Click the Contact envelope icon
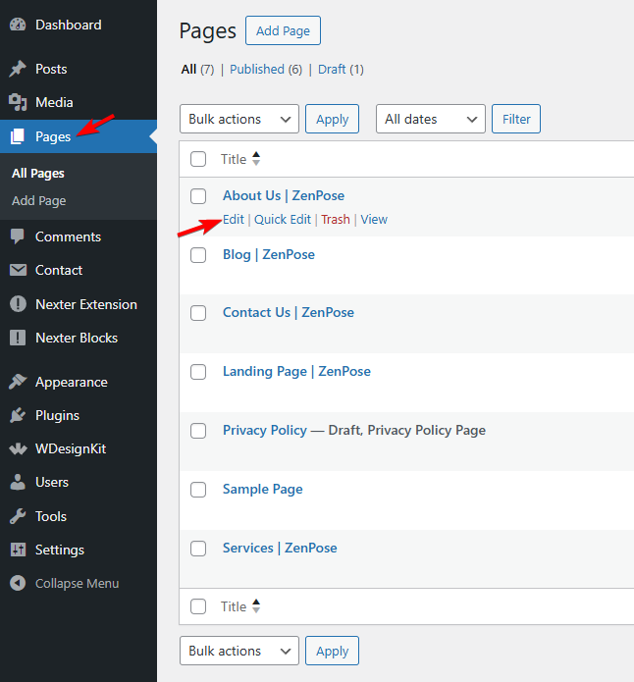 coord(18,270)
